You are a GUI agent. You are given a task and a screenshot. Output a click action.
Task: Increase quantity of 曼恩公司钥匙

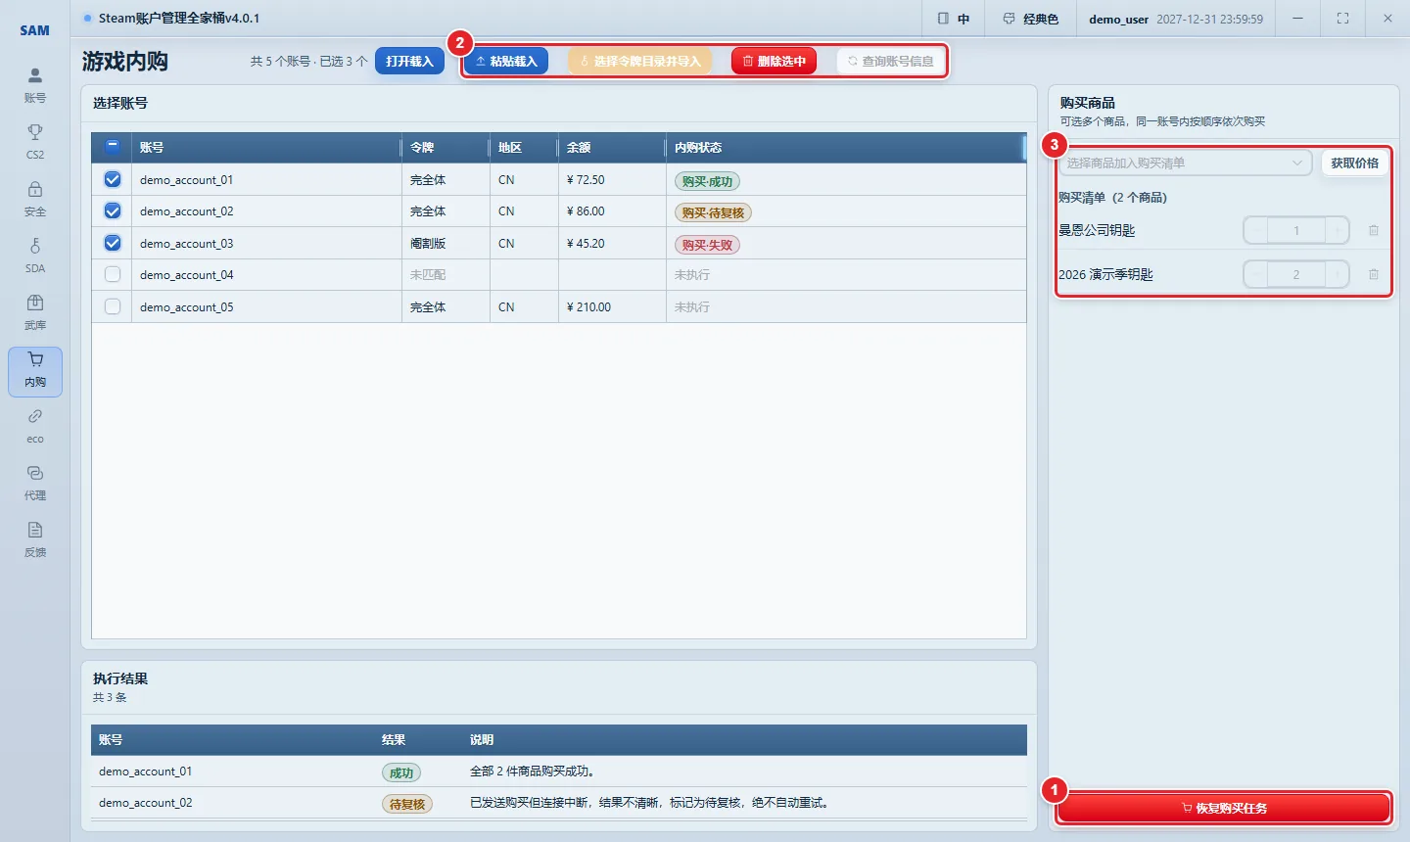pyautogui.click(x=1337, y=230)
